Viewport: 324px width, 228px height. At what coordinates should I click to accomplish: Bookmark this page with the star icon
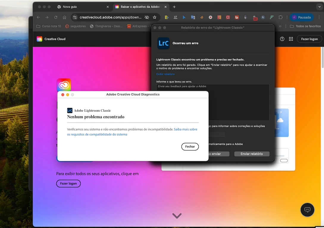click(154, 17)
